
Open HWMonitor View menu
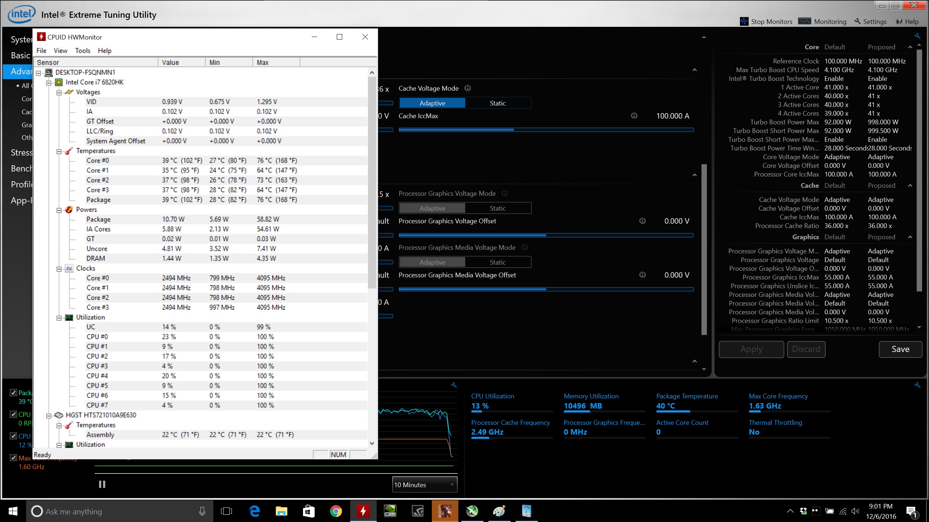click(x=61, y=50)
